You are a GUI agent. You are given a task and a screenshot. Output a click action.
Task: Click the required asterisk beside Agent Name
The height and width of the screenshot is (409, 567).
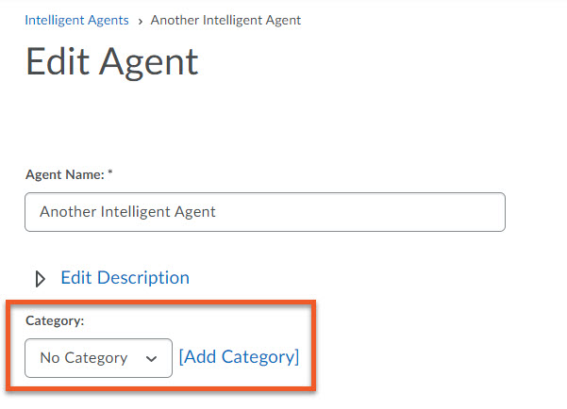click(x=110, y=174)
